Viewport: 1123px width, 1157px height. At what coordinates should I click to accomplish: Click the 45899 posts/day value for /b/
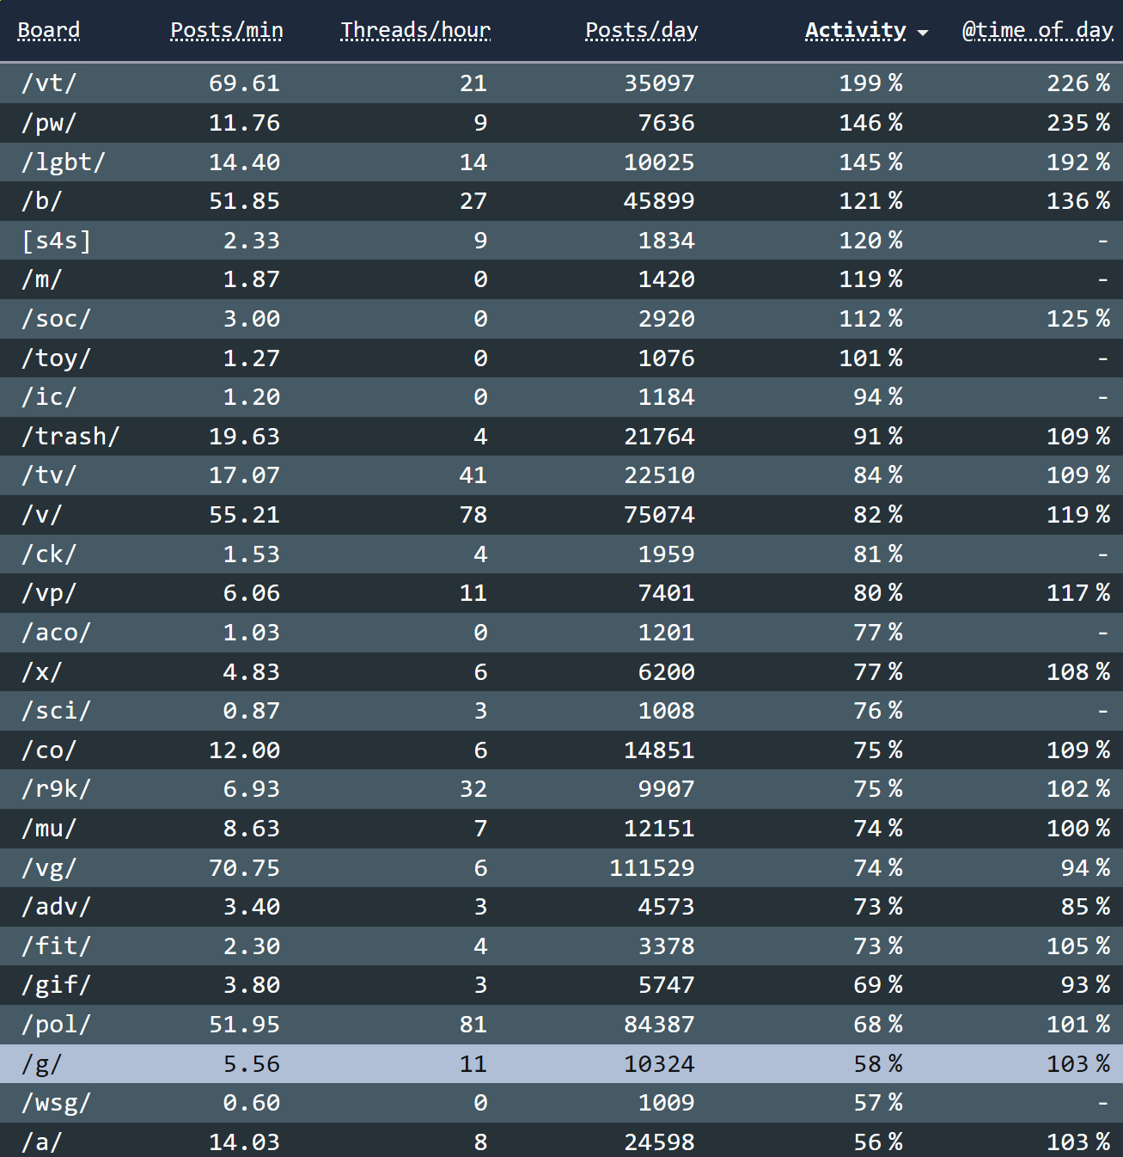660,201
